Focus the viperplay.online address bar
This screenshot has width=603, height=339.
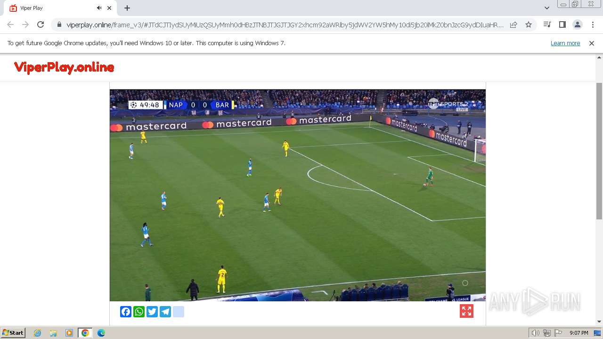pos(285,24)
